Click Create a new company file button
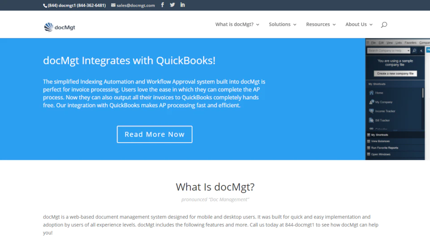The image size is (430, 243). coord(395,73)
